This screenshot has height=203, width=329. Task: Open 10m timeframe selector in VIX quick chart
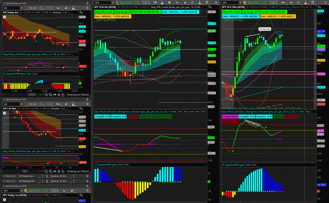coord(58,104)
